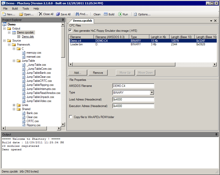Click the Open folder toolbar icon

21,14
